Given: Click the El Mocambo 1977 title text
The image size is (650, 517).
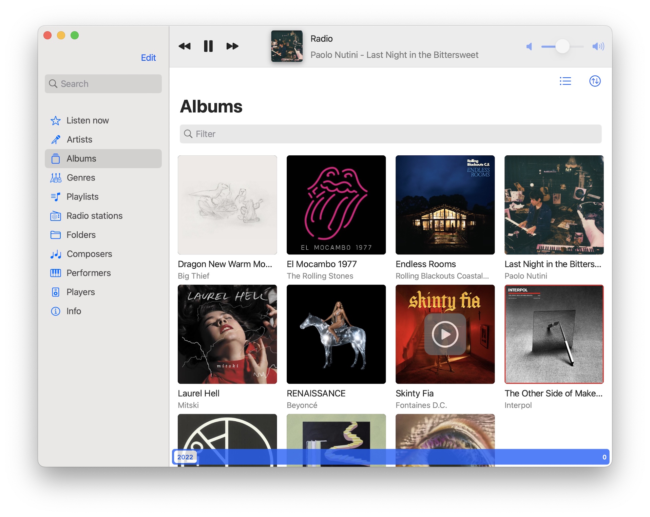Looking at the screenshot, I should (x=322, y=264).
